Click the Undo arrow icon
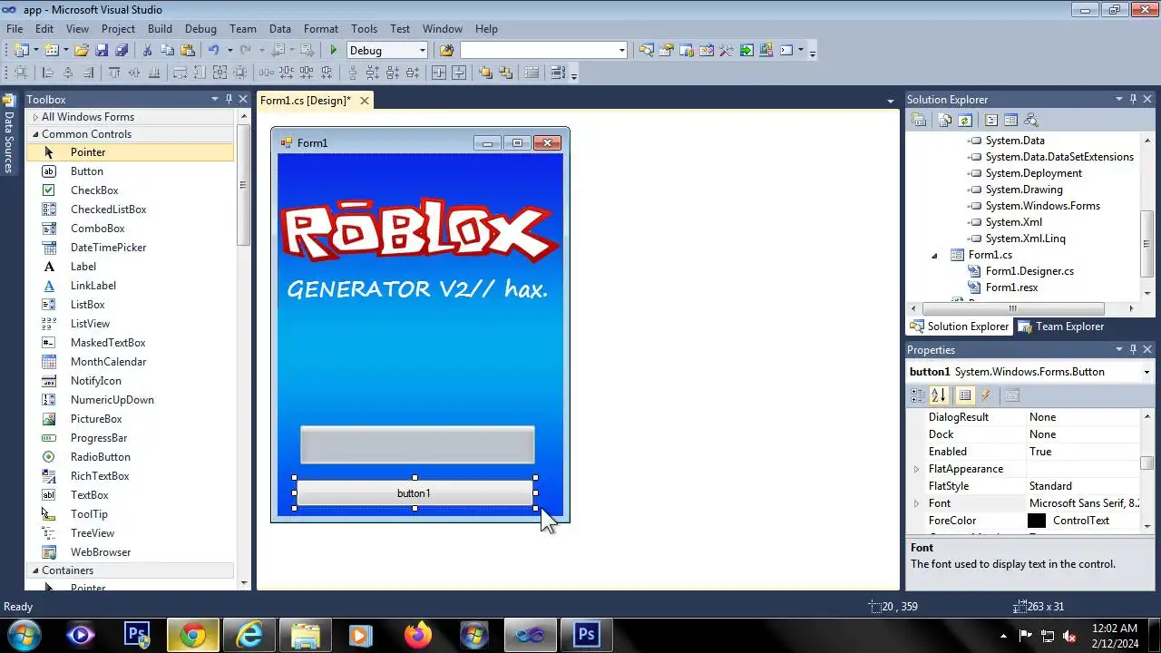Image resolution: width=1161 pixels, height=653 pixels. coord(213,51)
